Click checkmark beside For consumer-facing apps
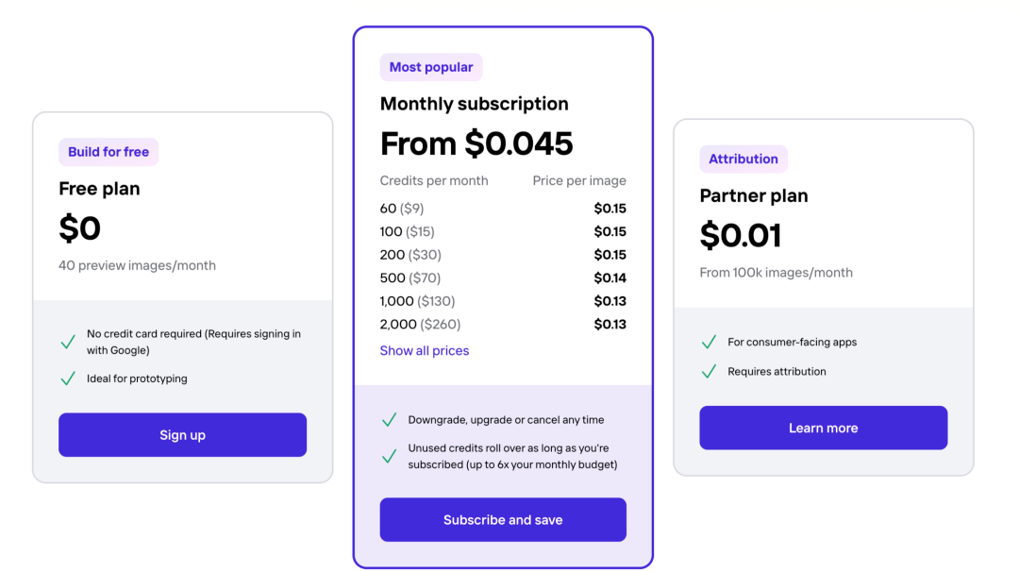Image resolution: width=1019 pixels, height=572 pixels. (x=709, y=342)
